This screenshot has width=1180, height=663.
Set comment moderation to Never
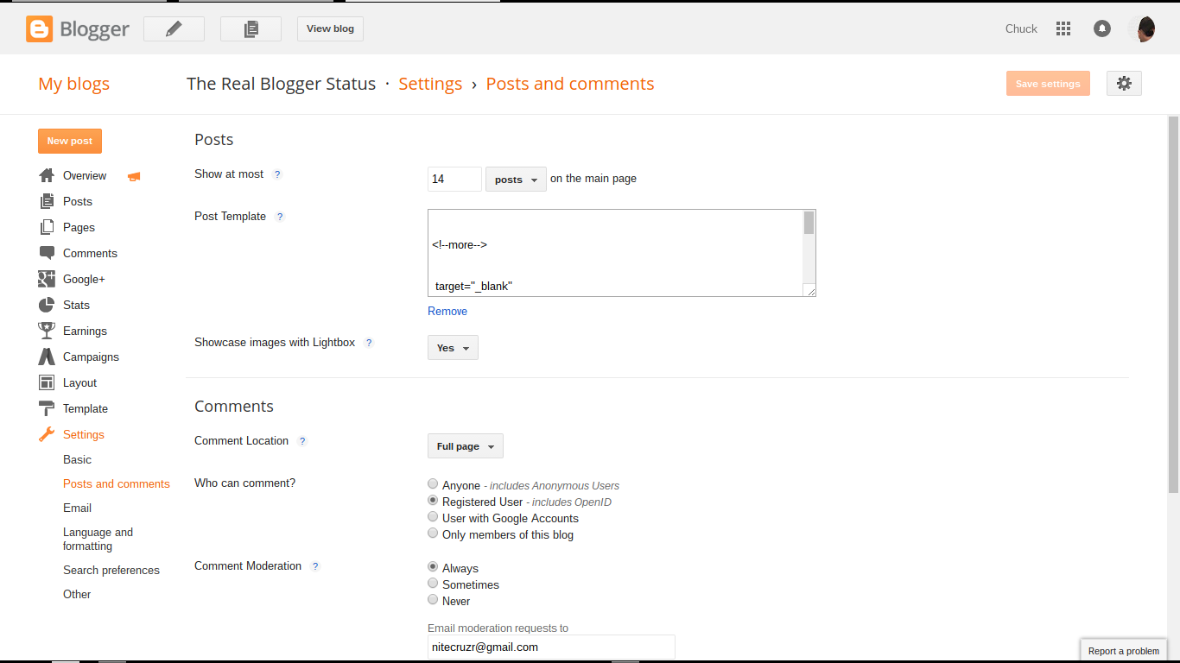tap(434, 600)
